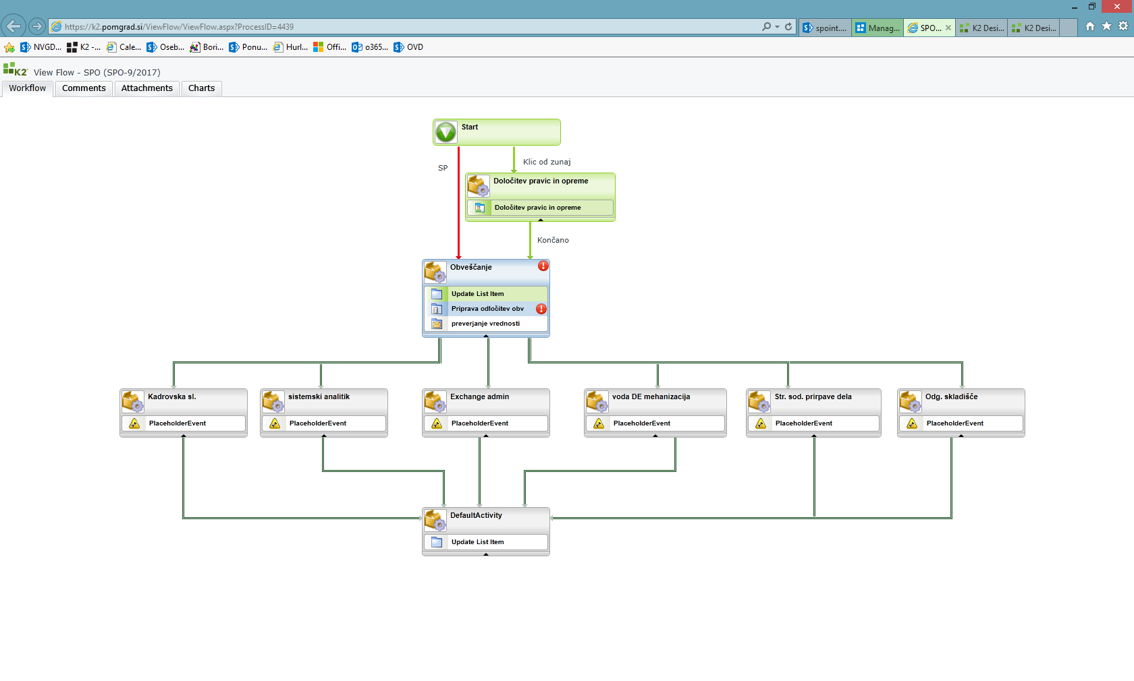Open the Cale... favorites link

tap(124, 47)
